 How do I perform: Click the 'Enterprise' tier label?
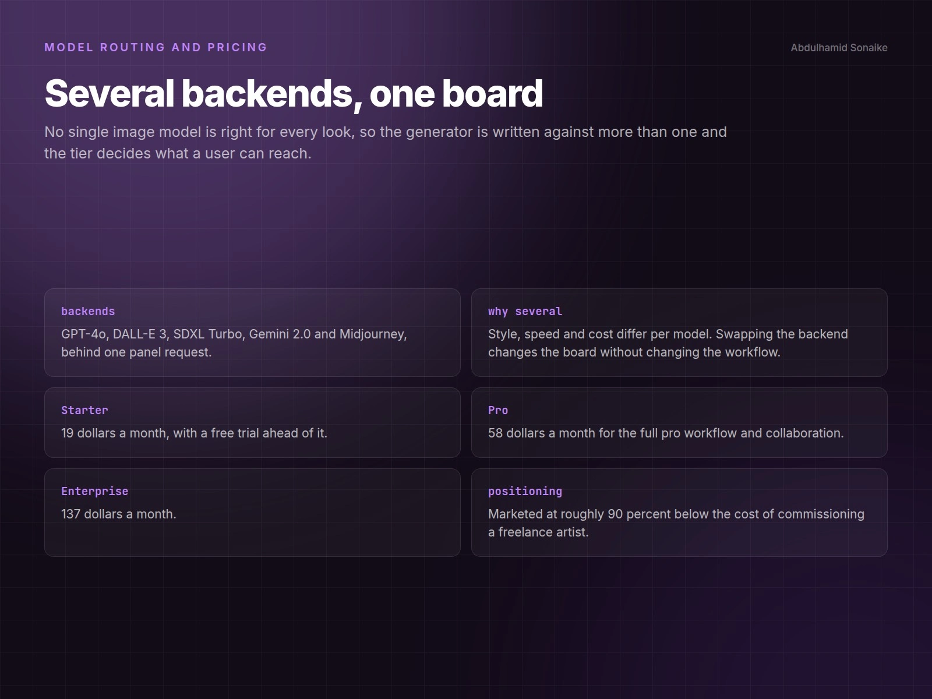94,491
